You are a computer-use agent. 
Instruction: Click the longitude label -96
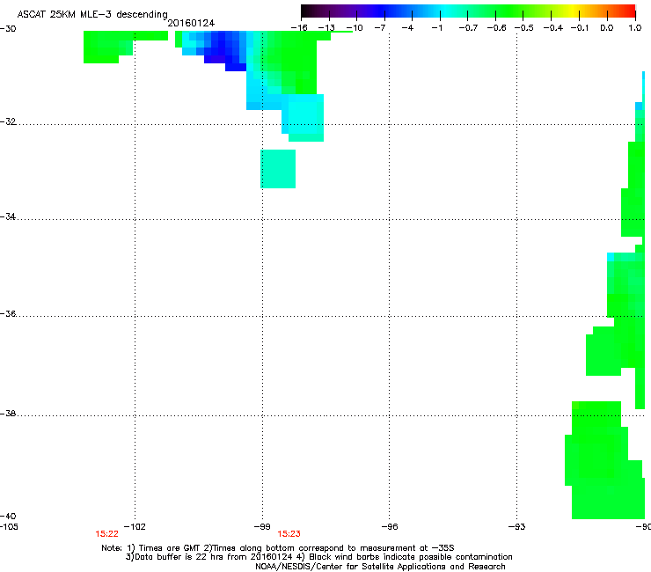[390, 526]
